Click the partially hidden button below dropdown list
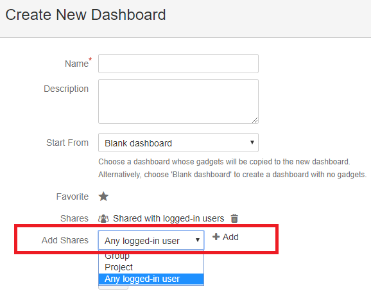 [113, 288]
